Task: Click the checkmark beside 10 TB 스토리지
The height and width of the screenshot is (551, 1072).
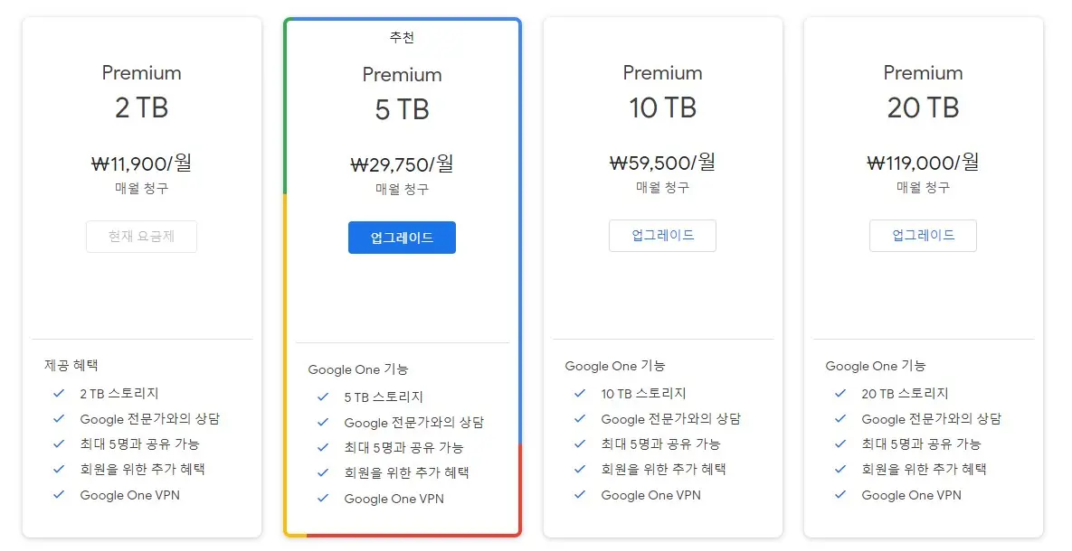Action: point(580,393)
